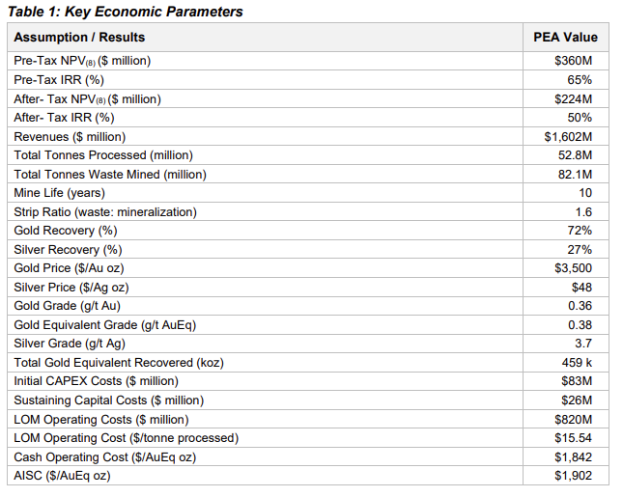Select the 459 k gold recovered value
623x497 pixels.
pyautogui.click(x=576, y=363)
